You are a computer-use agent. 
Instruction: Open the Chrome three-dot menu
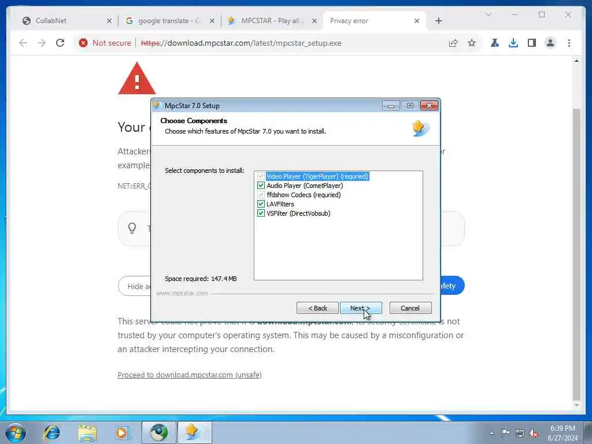tap(569, 43)
